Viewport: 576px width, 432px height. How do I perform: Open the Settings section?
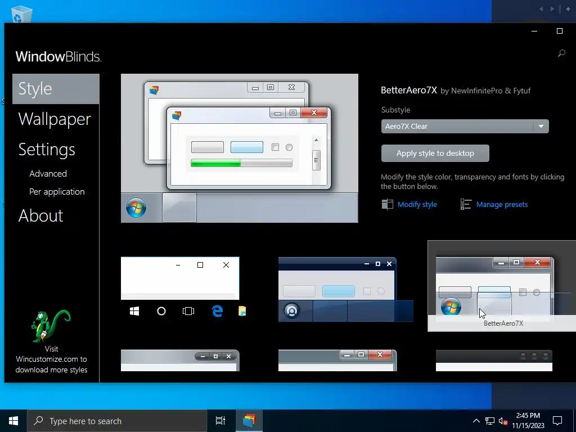point(47,150)
